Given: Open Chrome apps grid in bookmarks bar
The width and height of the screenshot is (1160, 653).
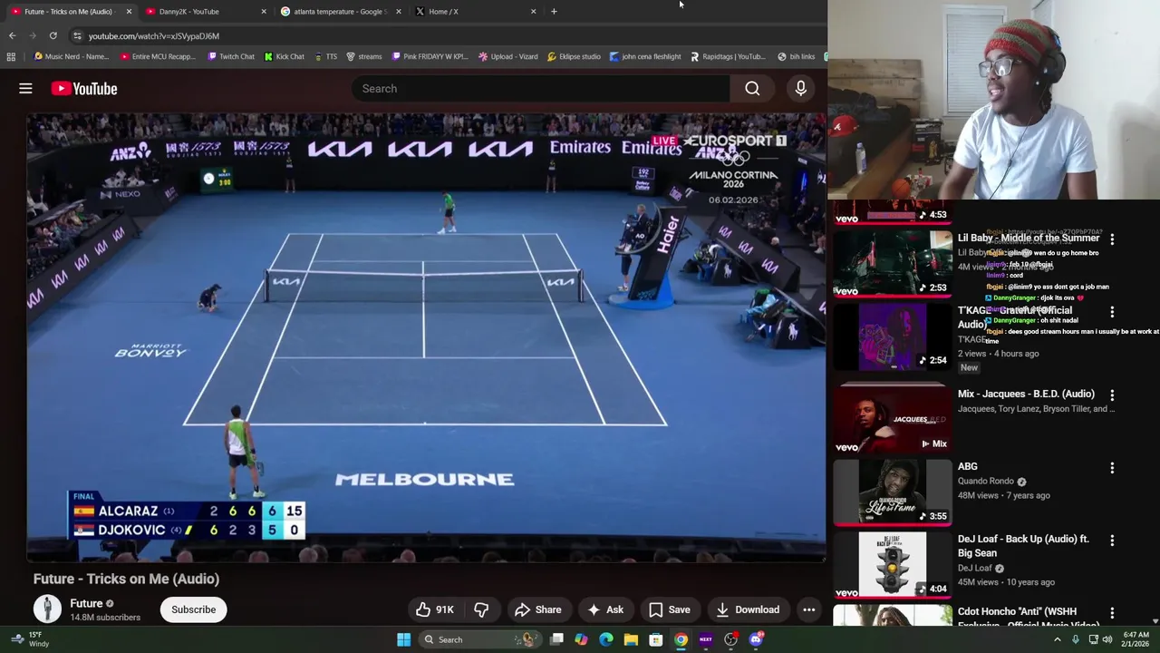Looking at the screenshot, I should [11, 56].
